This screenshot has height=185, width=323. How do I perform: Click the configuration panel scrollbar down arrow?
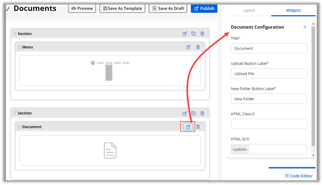(x=313, y=155)
